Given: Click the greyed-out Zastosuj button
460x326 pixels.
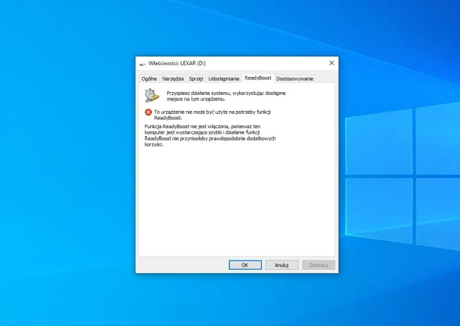Looking at the screenshot, I should (x=319, y=265).
